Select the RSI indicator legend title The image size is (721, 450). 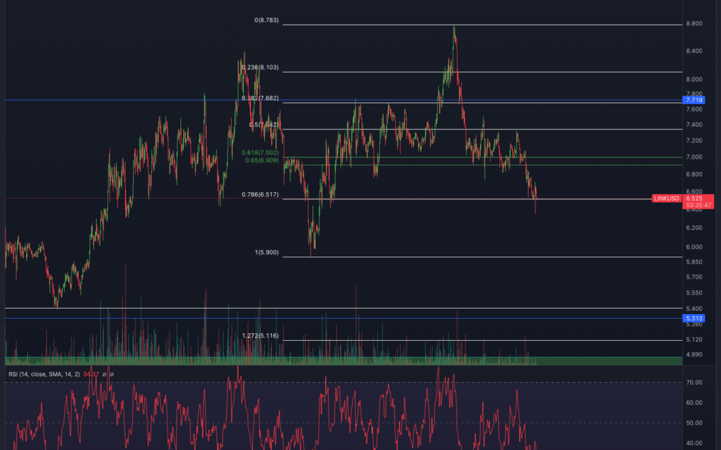(x=44, y=374)
